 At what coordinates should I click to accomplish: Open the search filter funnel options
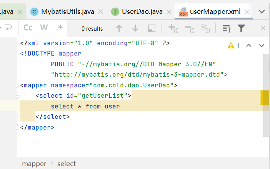(241, 28)
